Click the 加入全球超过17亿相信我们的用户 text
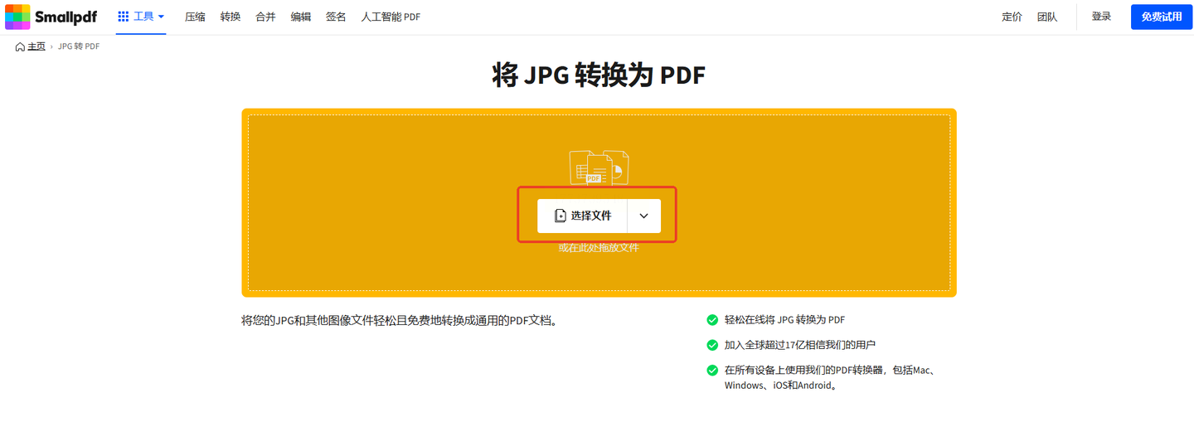Image resolution: width=1194 pixels, height=427 pixels. pyautogui.click(x=800, y=345)
